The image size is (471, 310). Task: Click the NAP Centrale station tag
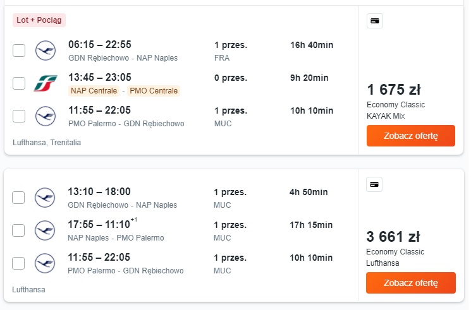[94, 91]
